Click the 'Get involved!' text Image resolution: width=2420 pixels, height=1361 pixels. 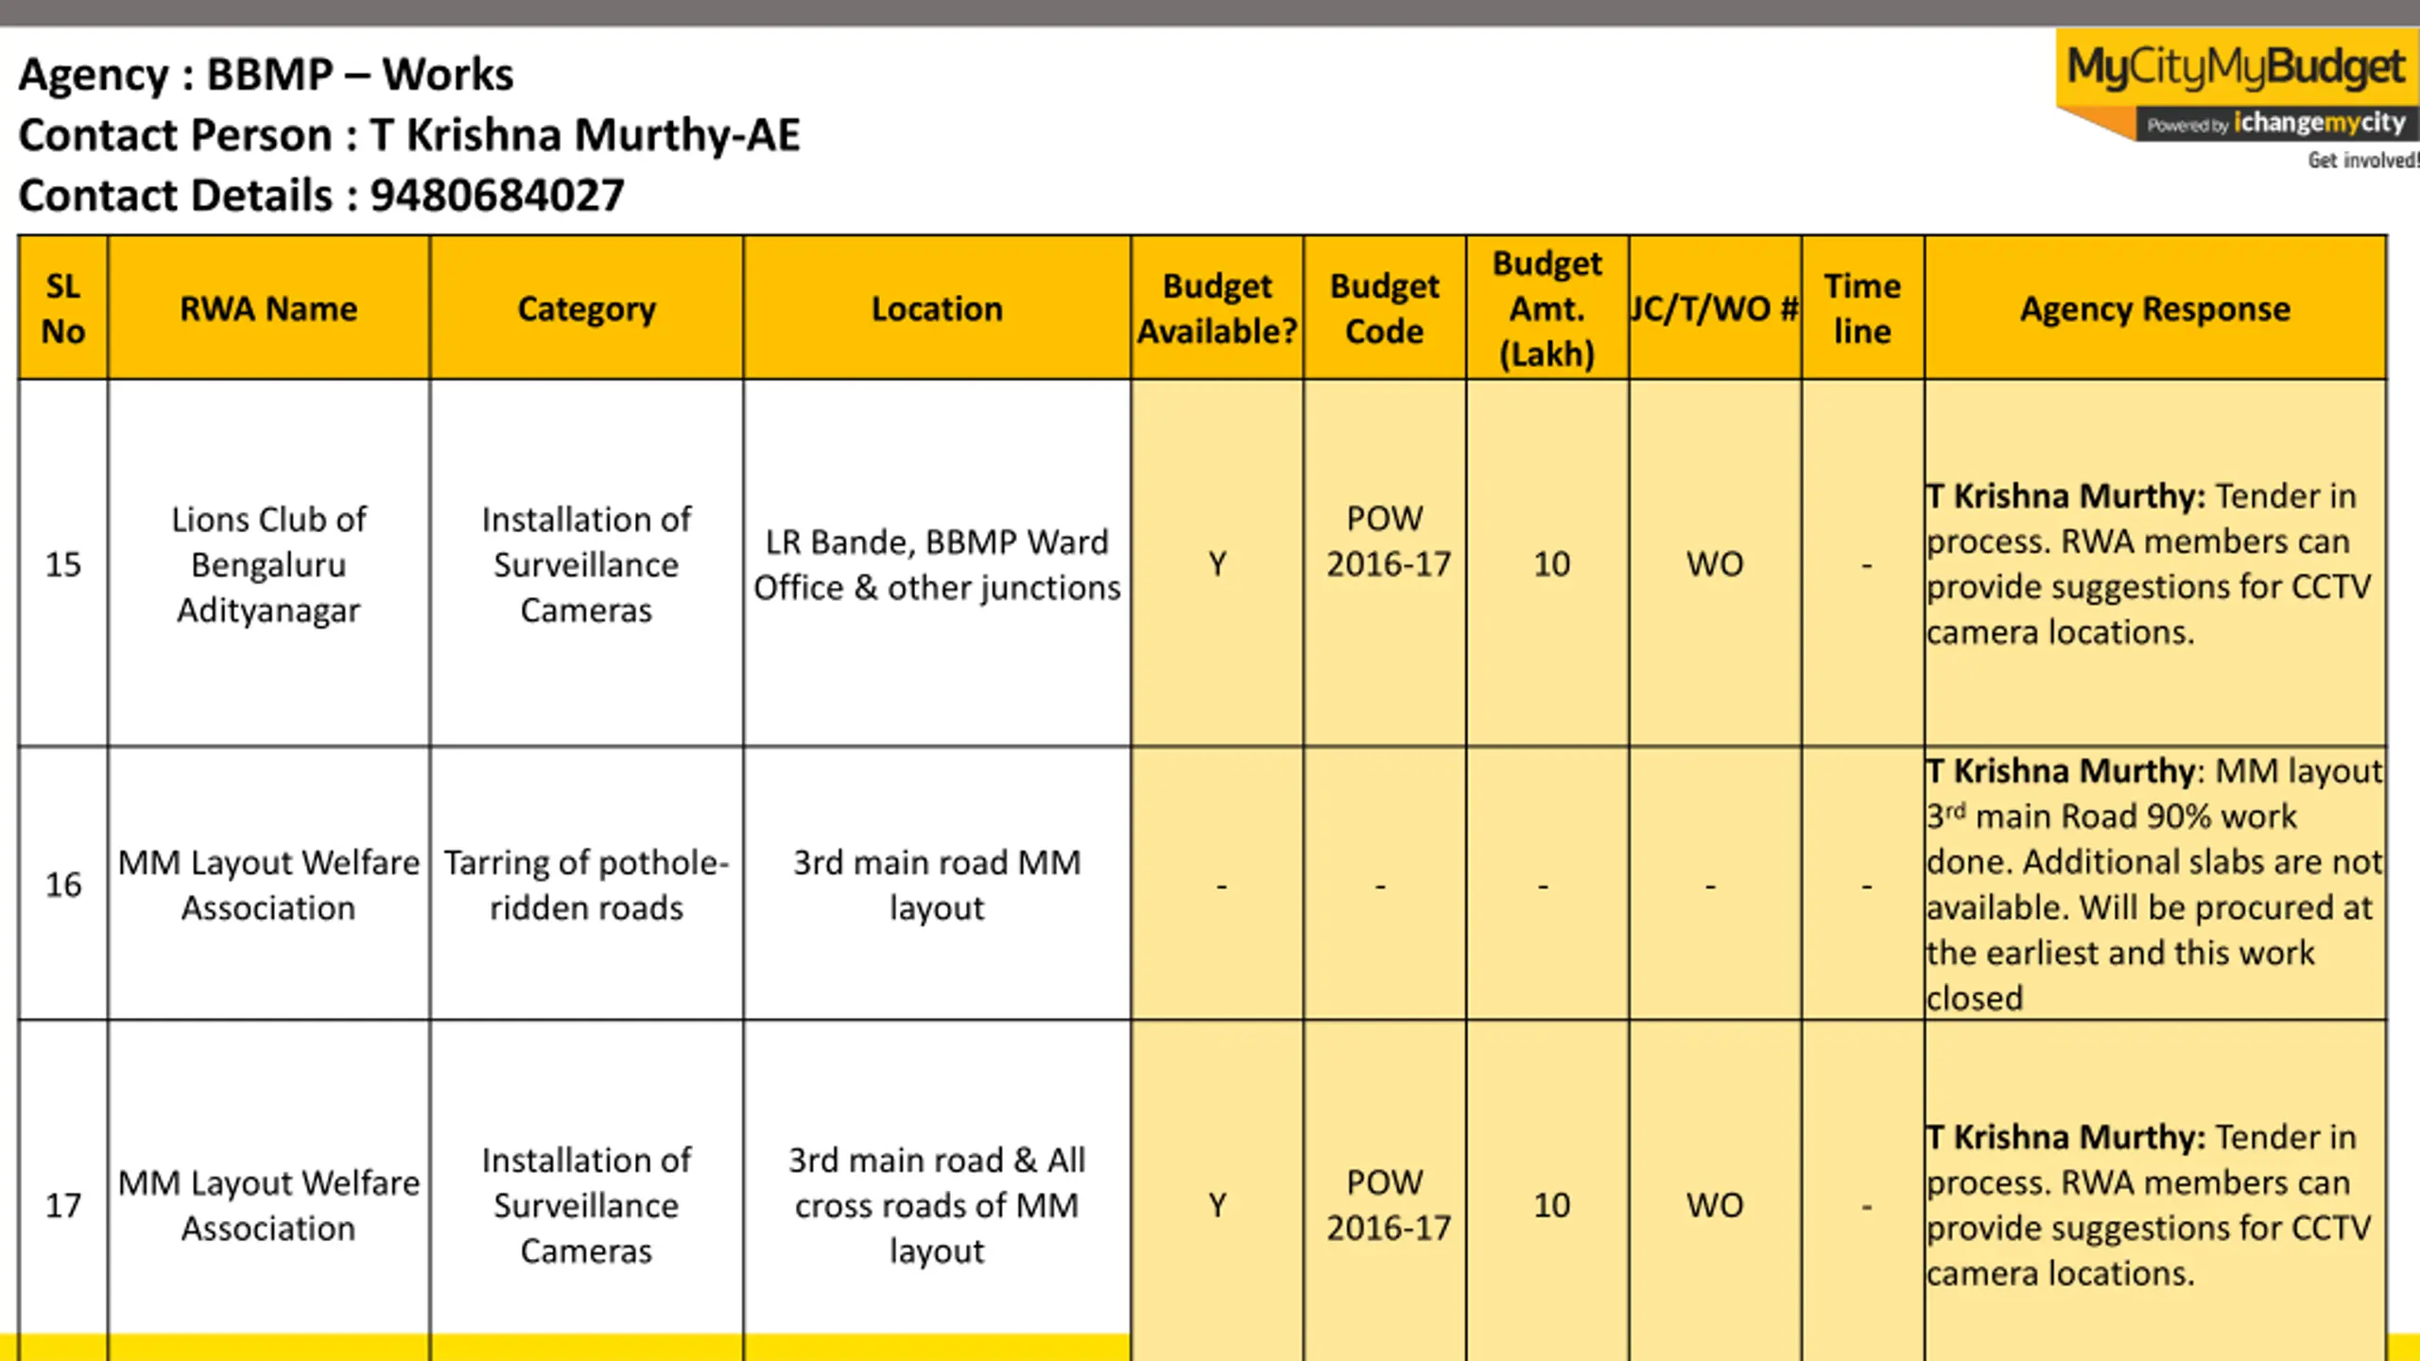click(x=2362, y=160)
